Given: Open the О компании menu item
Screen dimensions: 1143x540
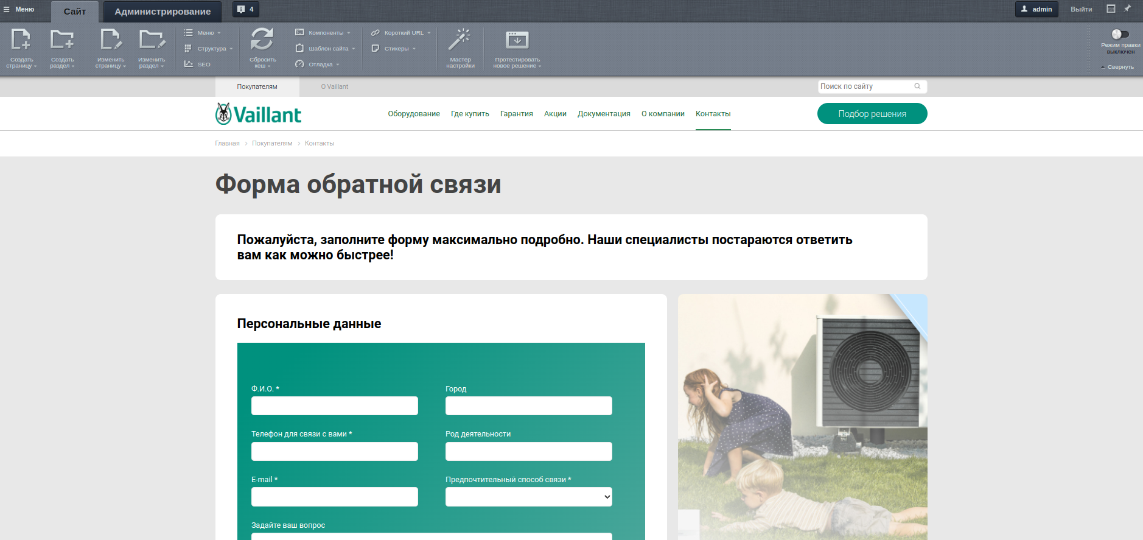Looking at the screenshot, I should [663, 114].
